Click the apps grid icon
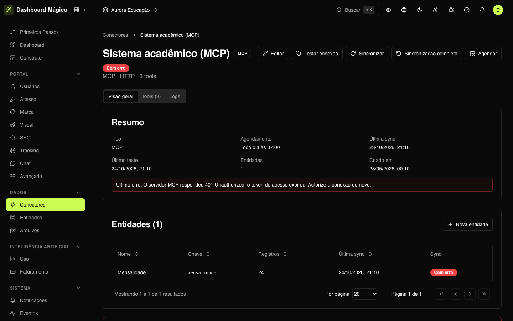 click(77, 10)
